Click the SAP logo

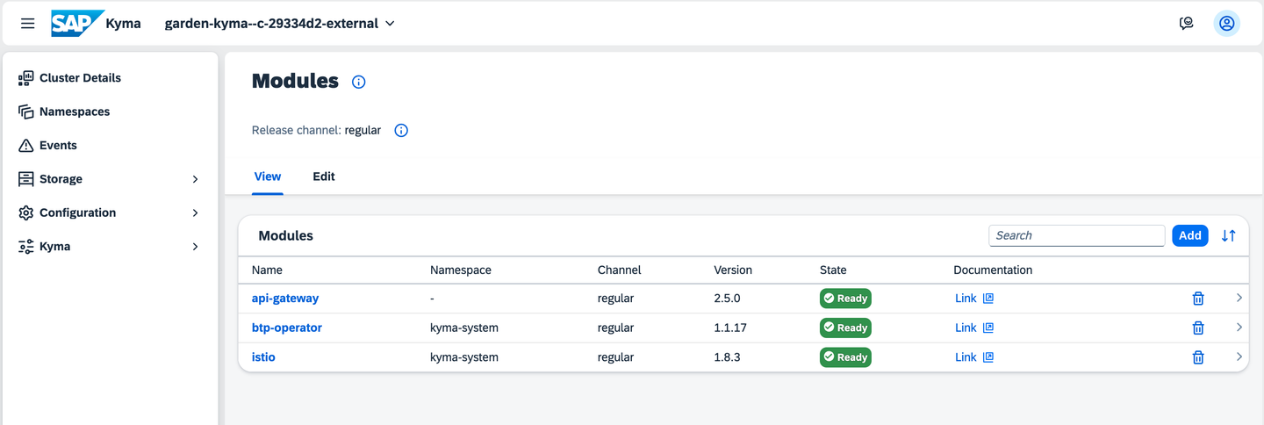[77, 24]
